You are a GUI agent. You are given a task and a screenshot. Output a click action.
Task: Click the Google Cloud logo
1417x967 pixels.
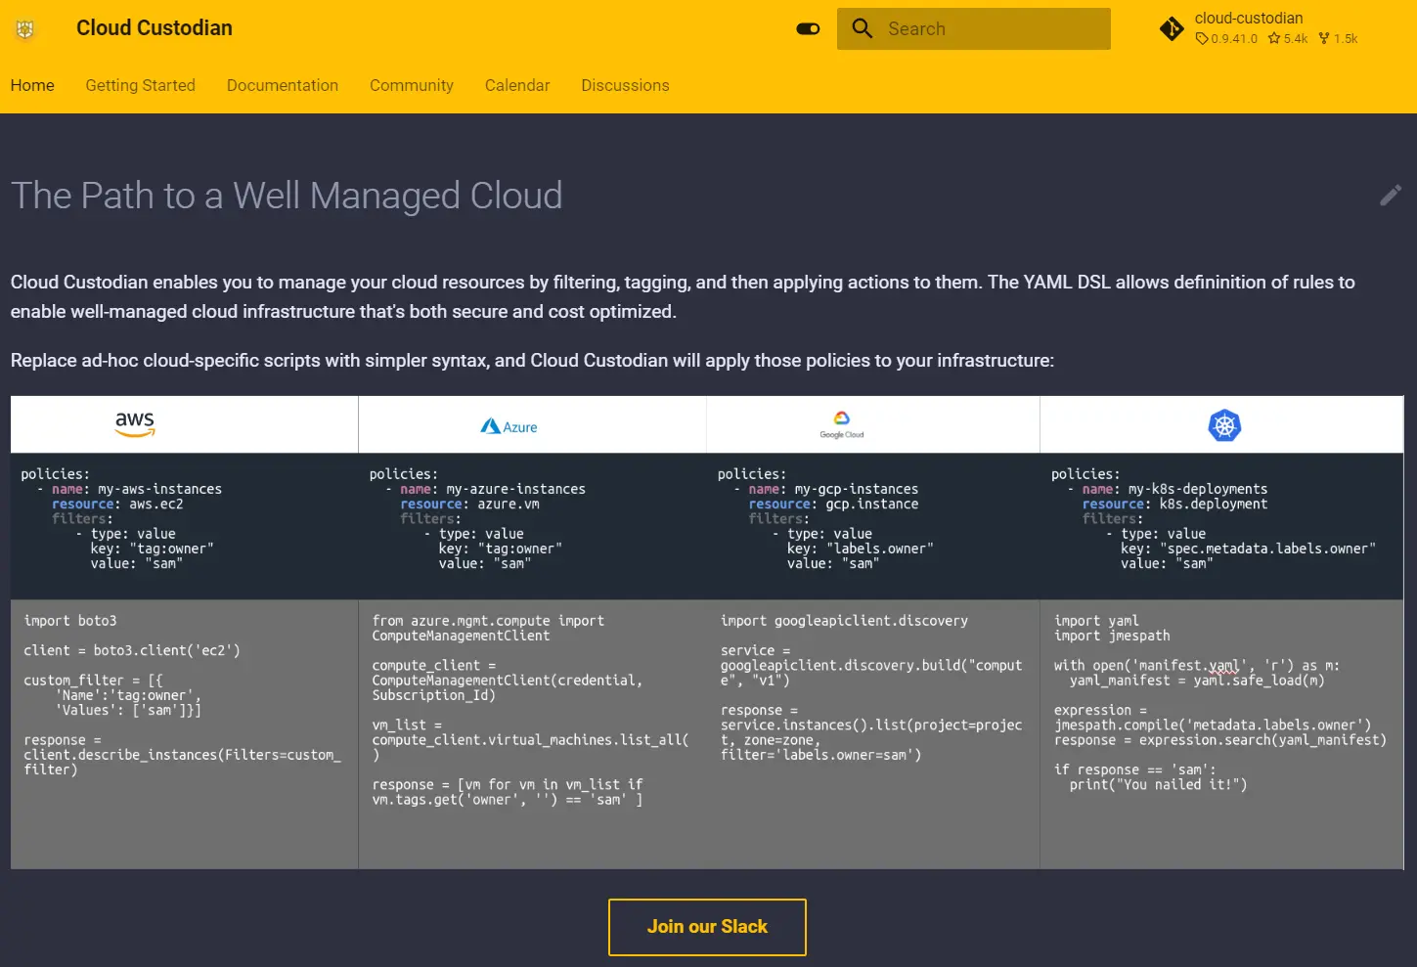[x=842, y=424]
